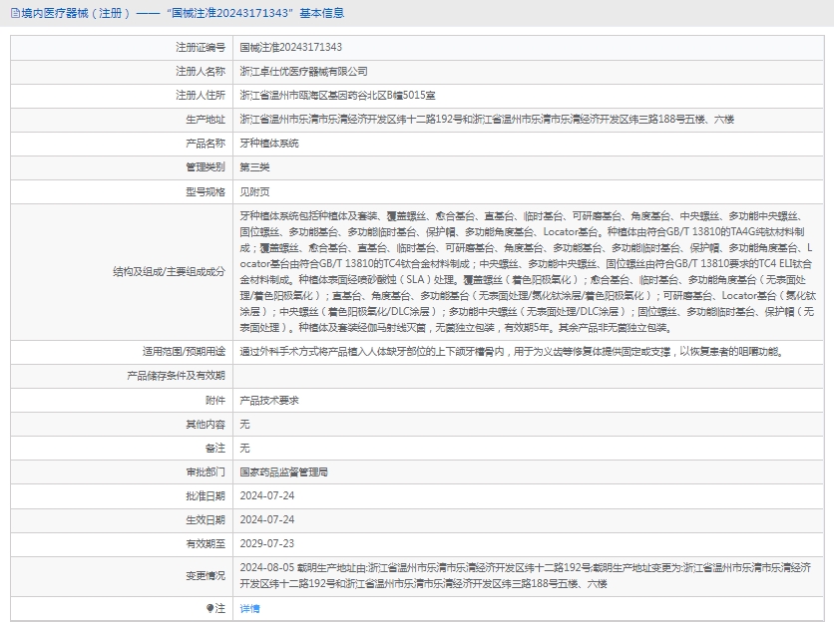Click approval department 国家药品监督管理局
Viewport: 834px width, 624px height.
[283, 471]
